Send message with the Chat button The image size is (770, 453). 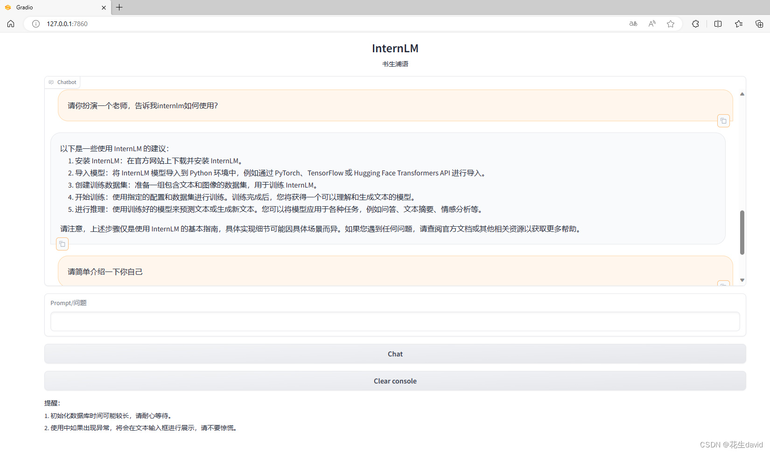(395, 354)
